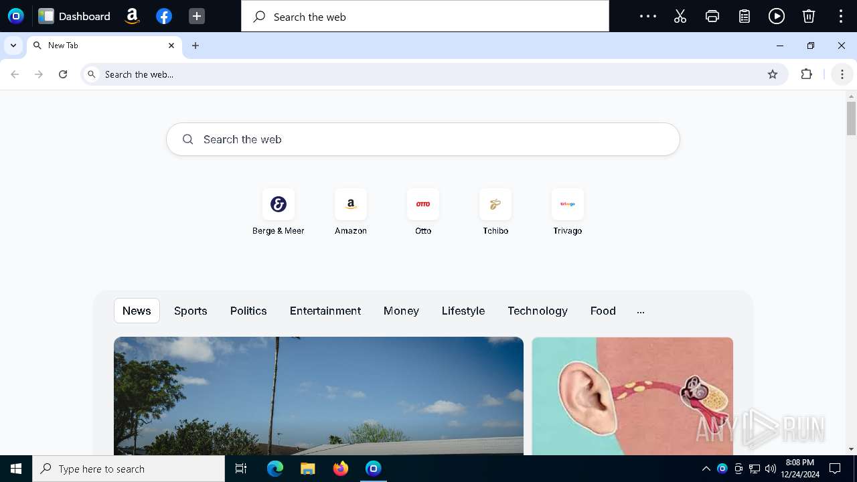Go back with the back arrow

(x=15, y=74)
